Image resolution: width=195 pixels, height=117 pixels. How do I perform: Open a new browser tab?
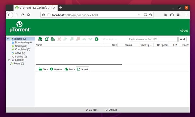coord(61,8)
